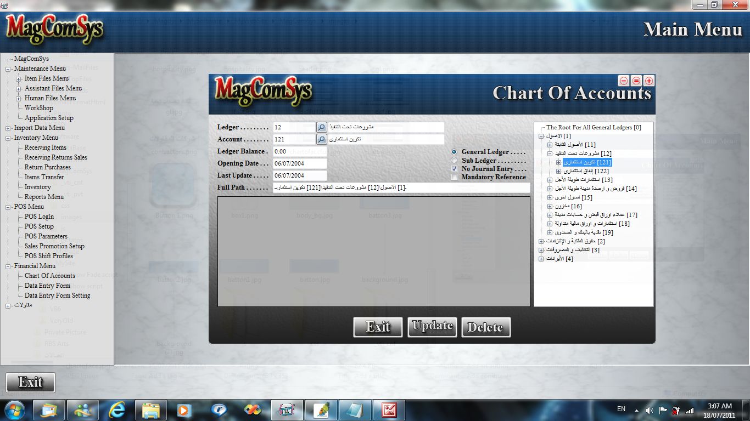Open the orange media player taskbar icon
Screen dimensions: 750x421
point(185,410)
